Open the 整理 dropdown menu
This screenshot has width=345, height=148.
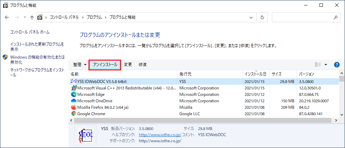pos(80,65)
